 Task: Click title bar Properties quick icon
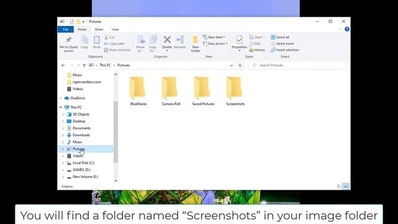[72, 22]
